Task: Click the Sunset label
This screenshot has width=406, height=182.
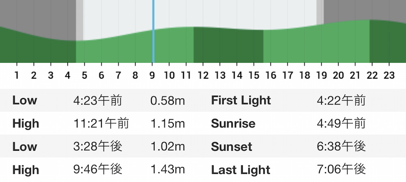Action: coord(231,147)
